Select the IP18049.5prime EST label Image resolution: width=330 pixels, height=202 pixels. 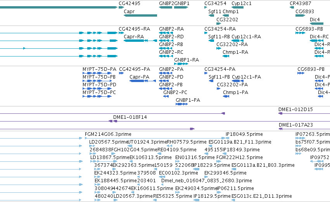244,134
